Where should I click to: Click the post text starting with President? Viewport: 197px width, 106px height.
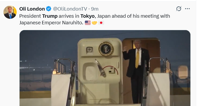[x=95, y=19]
